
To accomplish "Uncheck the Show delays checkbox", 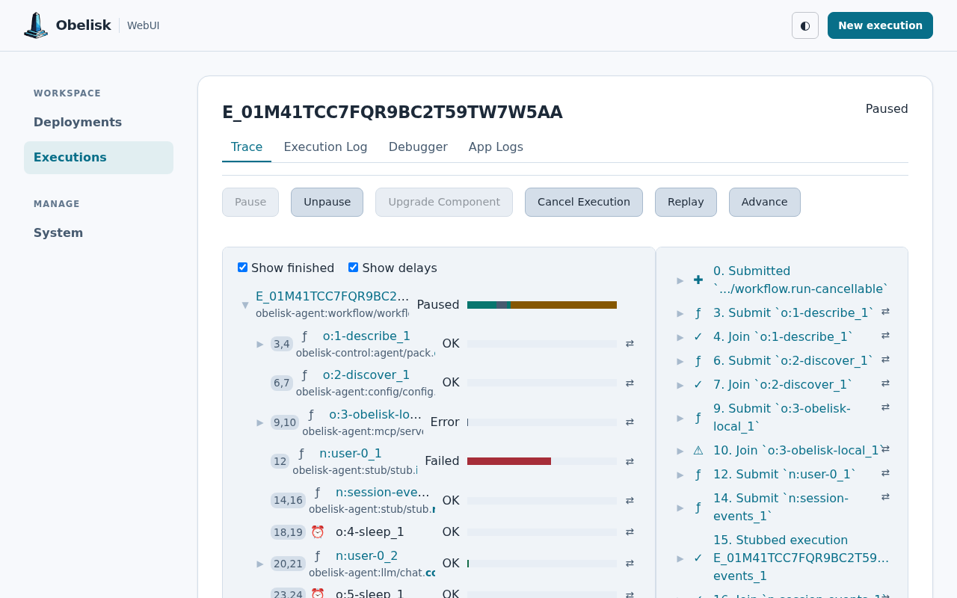I will click(353, 268).
